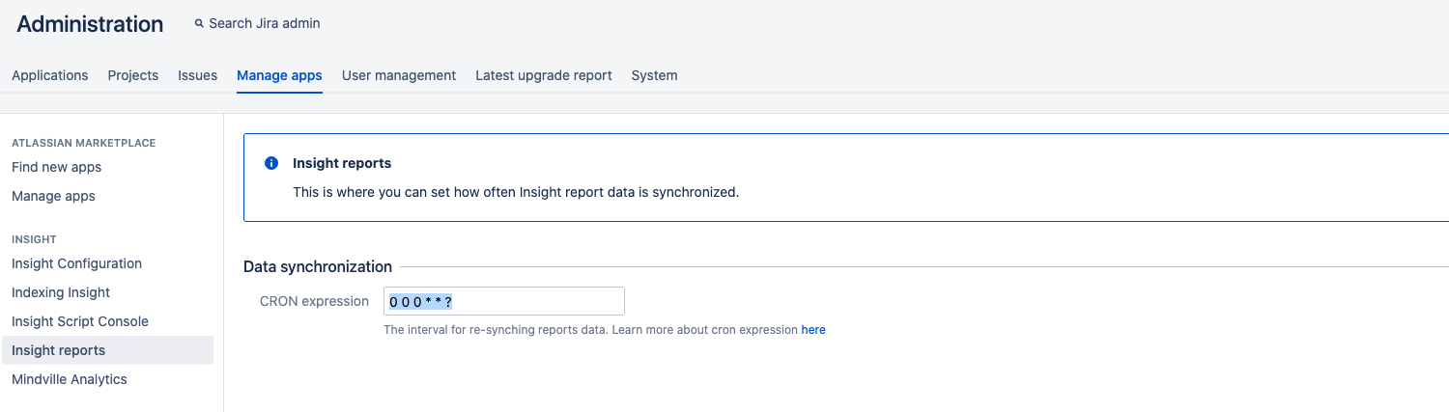Open Latest upgrade report tab
Image resolution: width=1449 pixels, height=412 pixels.
(x=544, y=75)
